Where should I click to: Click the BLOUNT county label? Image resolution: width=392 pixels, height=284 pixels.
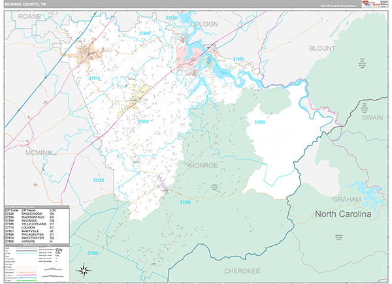point(321,48)
